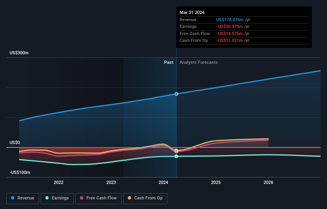Click the Analysts Forecasts label
Viewport: 327px width, 209px height.
[x=198, y=63]
